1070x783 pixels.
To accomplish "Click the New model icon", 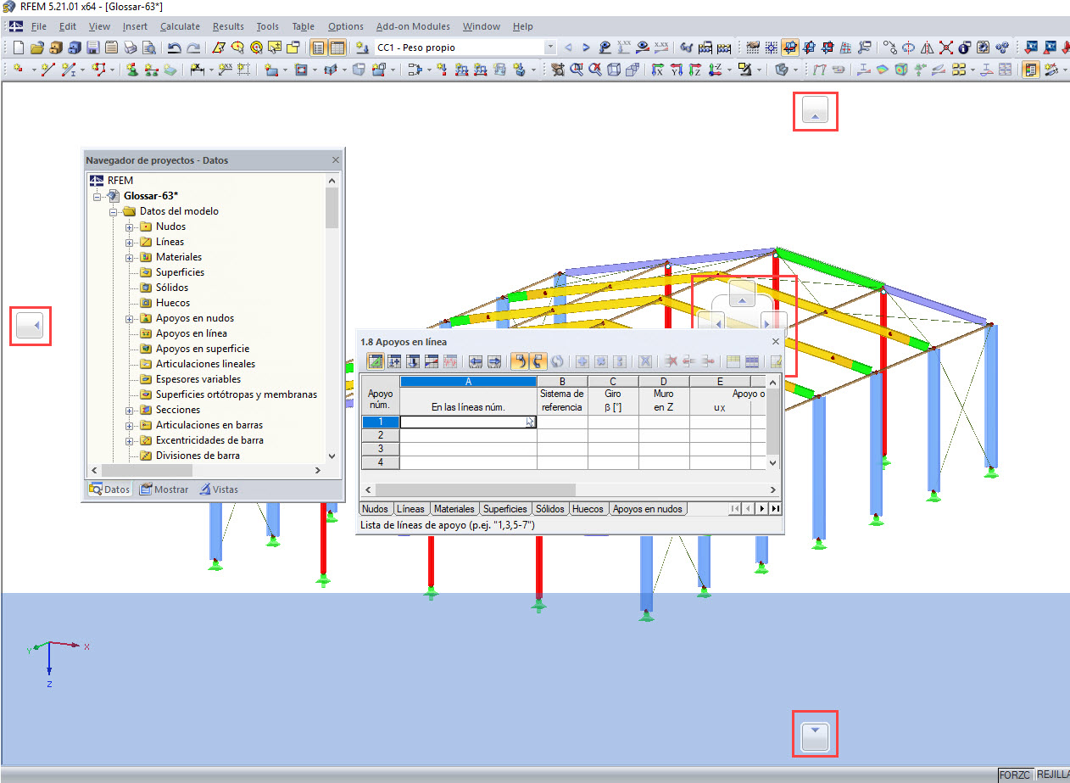I will click(18, 48).
